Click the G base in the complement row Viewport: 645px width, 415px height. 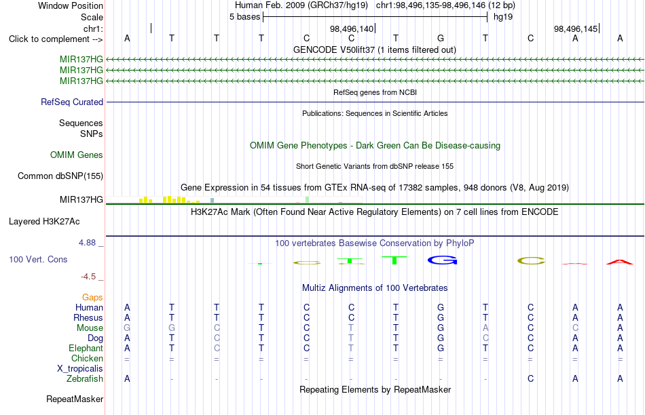coord(441,39)
